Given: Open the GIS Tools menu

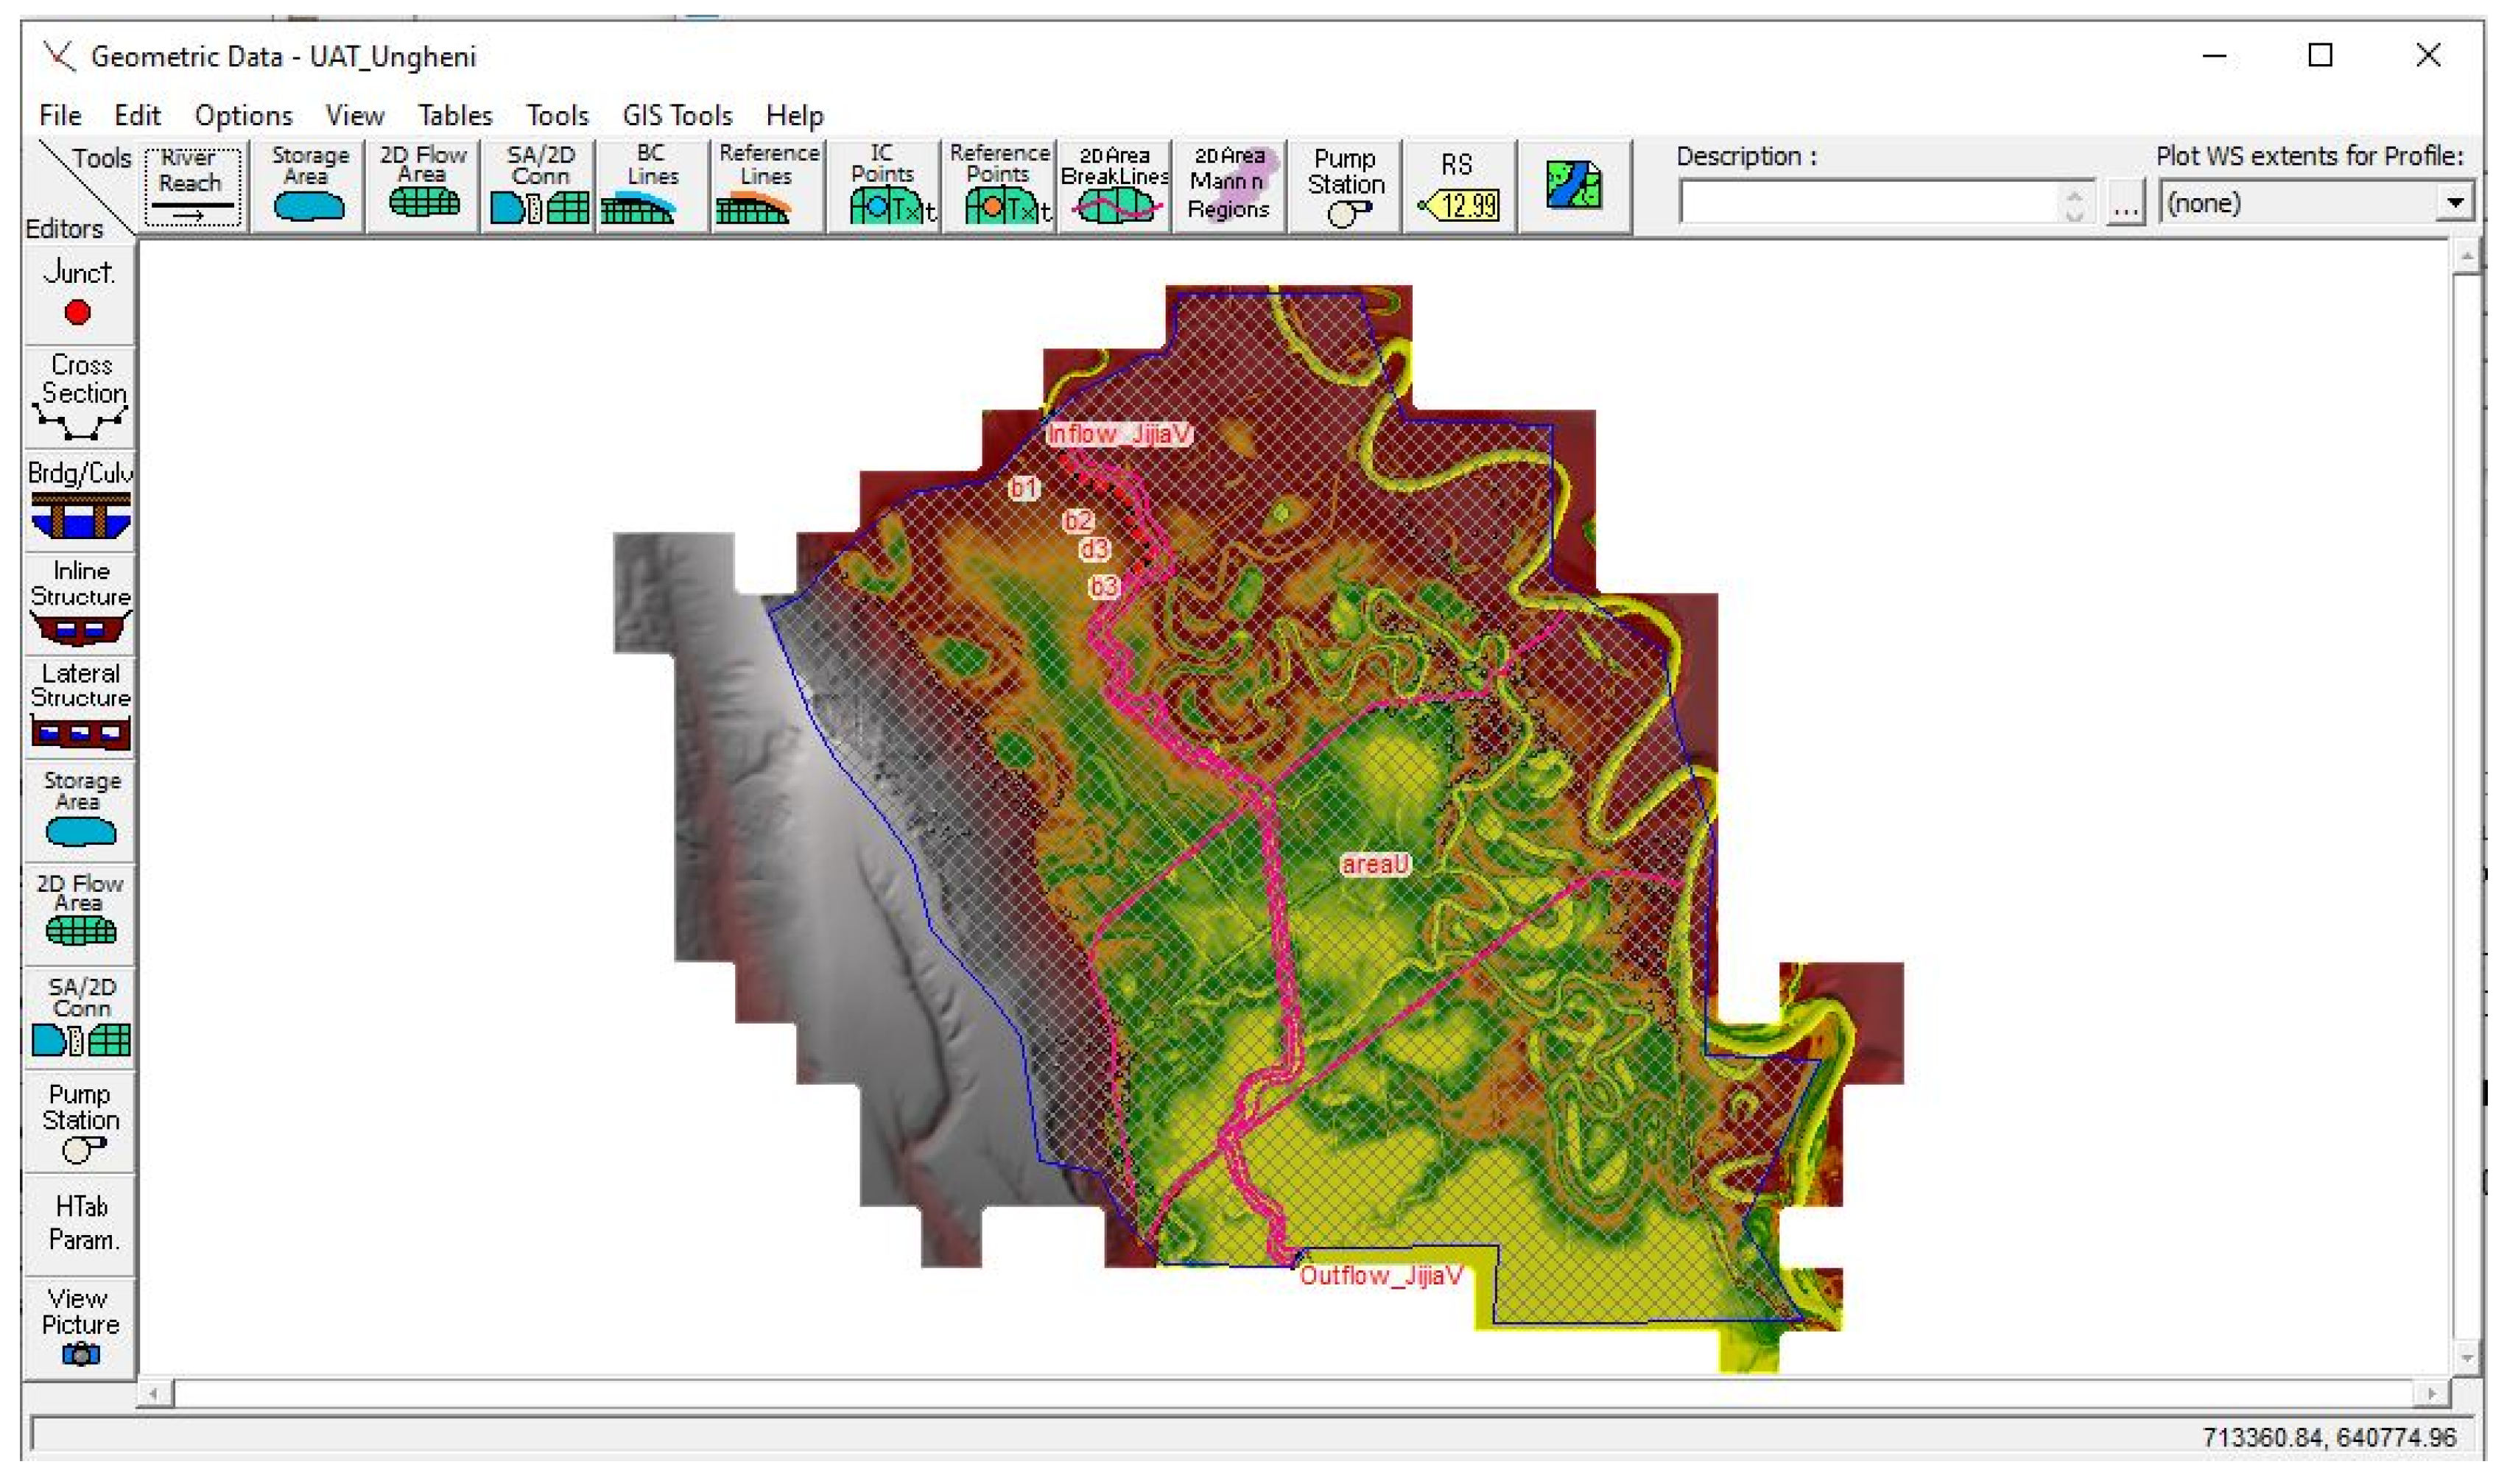Looking at the screenshot, I should click(x=677, y=116).
